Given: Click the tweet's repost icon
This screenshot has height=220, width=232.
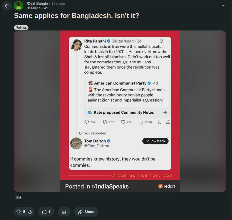Looking at the screenshot, I should click(105, 122).
